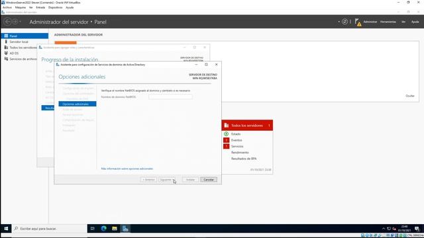424x238 pixels.
Task: Open the VirtualBox Máquina menu
Action: click(x=21, y=7)
